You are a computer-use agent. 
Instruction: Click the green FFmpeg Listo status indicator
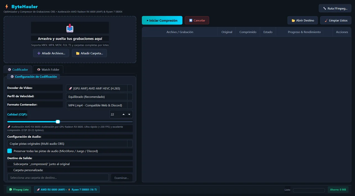19,190
